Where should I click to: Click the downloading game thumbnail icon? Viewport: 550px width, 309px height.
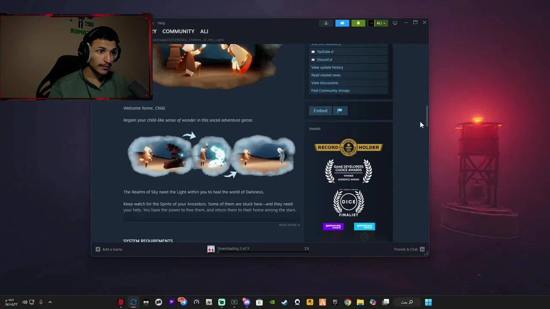click(x=211, y=249)
